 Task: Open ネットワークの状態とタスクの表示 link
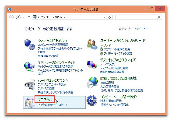tap(55, 67)
